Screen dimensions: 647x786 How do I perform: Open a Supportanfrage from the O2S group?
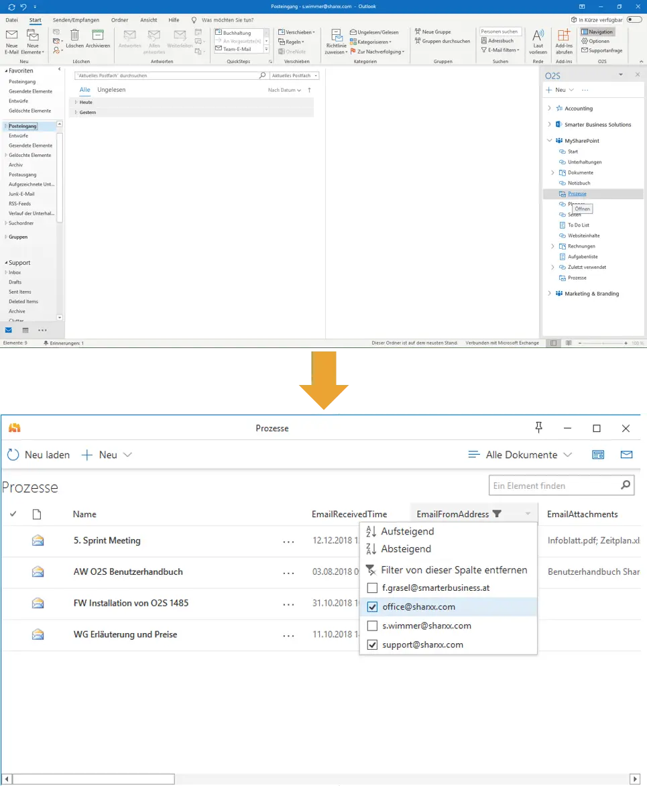pyautogui.click(x=602, y=50)
